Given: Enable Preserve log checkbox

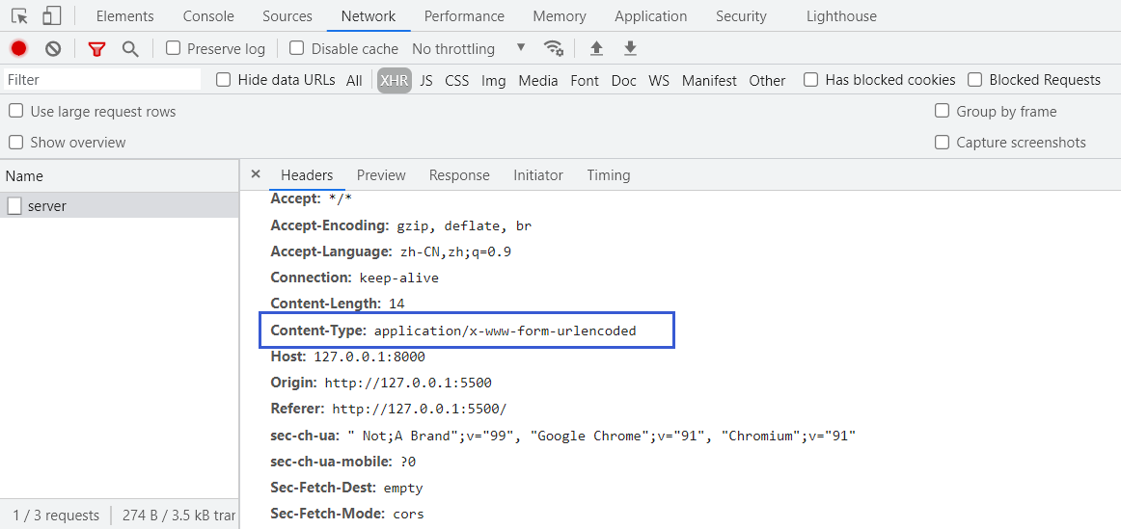Looking at the screenshot, I should click(x=173, y=48).
